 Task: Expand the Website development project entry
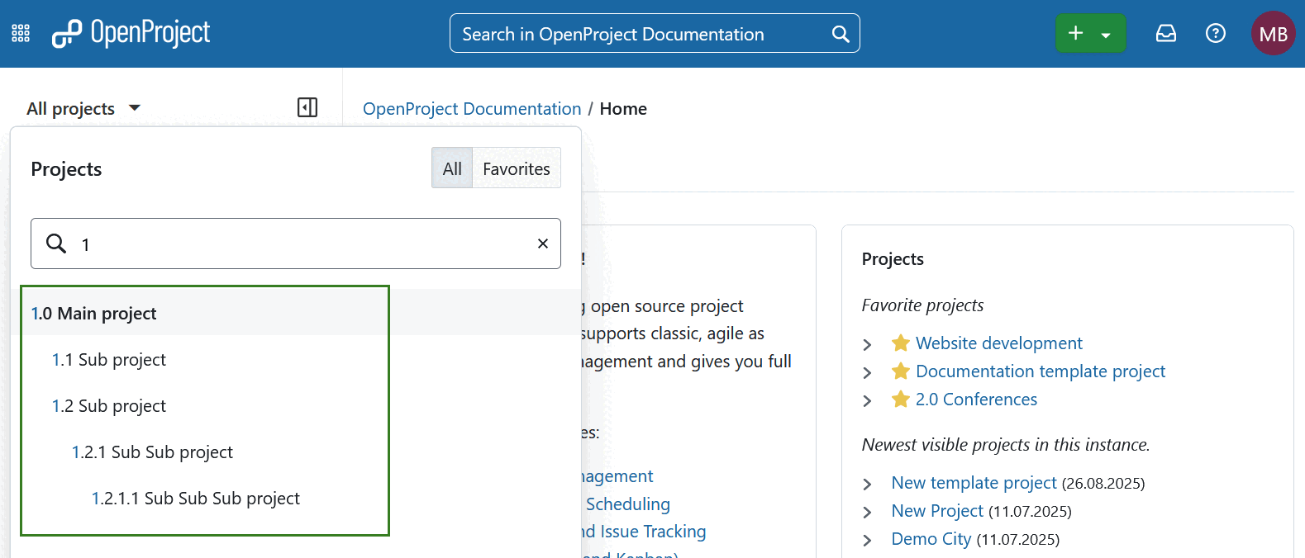(867, 344)
